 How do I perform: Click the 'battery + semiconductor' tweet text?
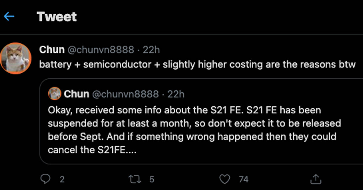pos(197,65)
